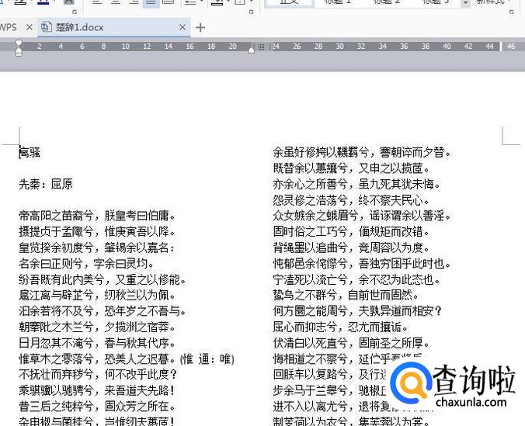The width and height of the screenshot is (525, 426).
Task: Close the WPS tab
Action: tap(30, 27)
